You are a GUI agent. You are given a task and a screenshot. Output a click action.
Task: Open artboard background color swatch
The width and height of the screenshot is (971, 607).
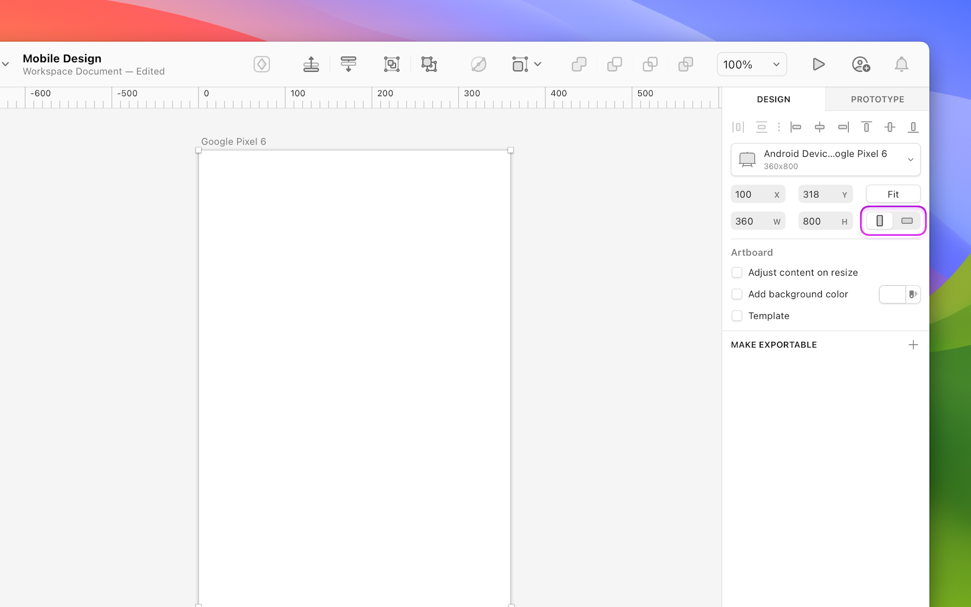click(x=892, y=294)
